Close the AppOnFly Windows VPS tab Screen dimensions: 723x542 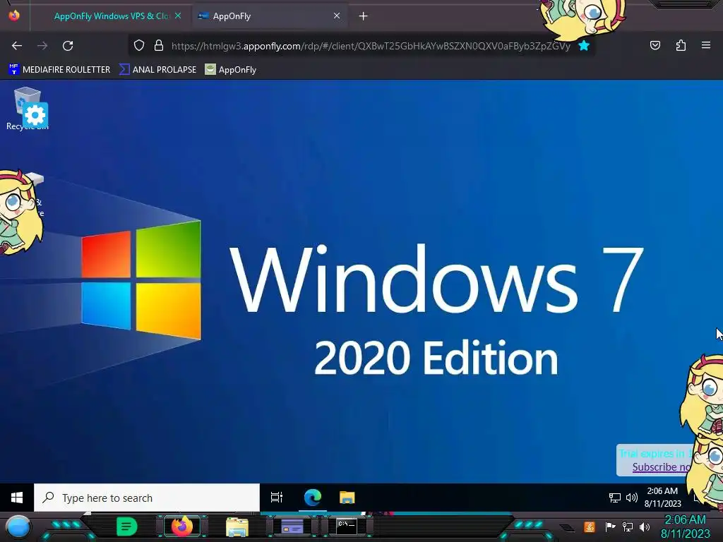[x=178, y=16]
